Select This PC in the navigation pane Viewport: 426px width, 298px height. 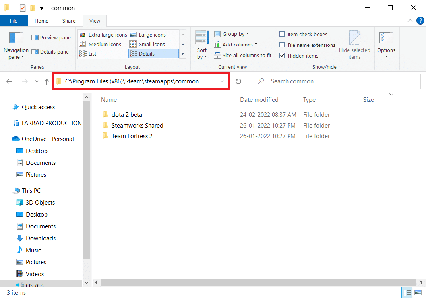[27, 190]
